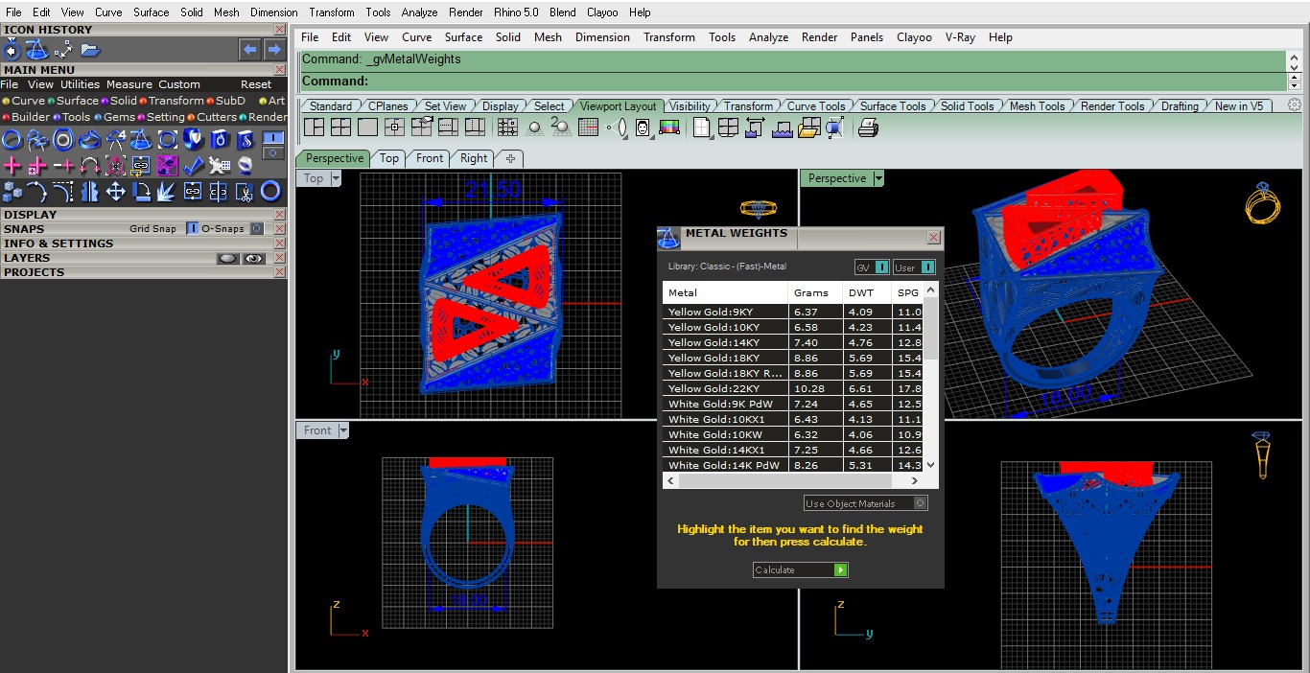Click the starburst explode tool icon

[x=166, y=192]
